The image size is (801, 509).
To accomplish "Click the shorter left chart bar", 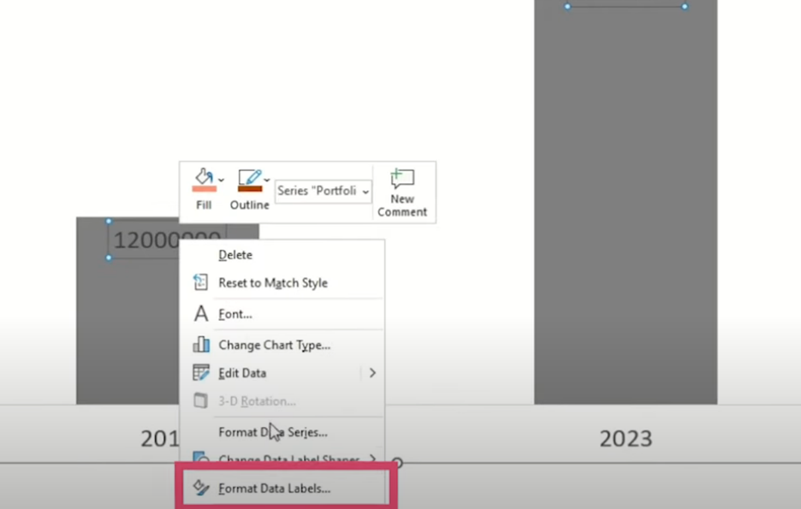I will (x=128, y=342).
